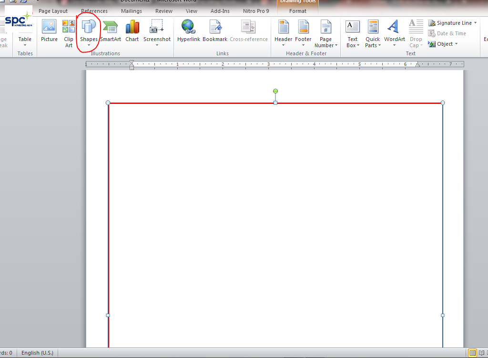Open the Shapes gallery
This screenshot has height=358, width=488.
pos(89,33)
